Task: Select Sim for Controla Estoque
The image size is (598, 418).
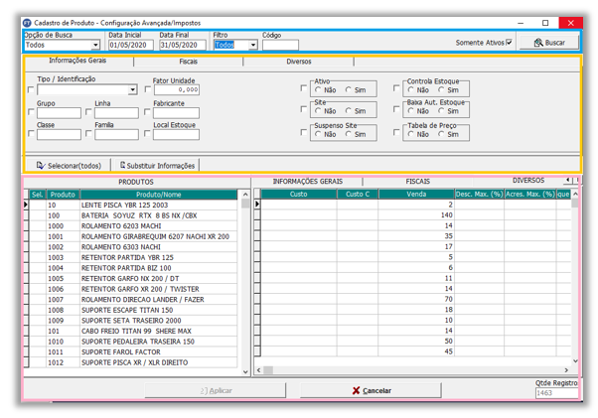Action: 441,90
